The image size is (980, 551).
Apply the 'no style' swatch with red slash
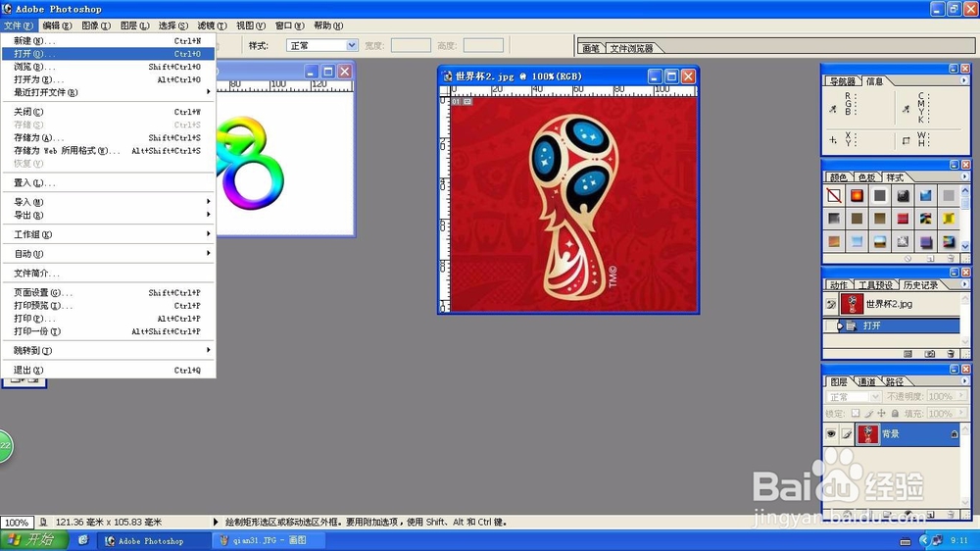pyautogui.click(x=834, y=196)
